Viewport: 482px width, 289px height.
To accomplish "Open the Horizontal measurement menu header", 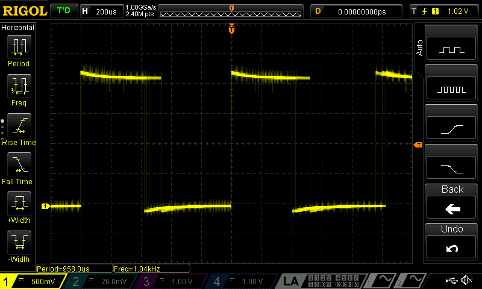I will point(18,28).
